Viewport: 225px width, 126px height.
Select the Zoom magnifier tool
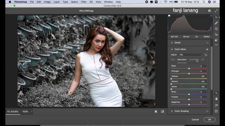click(216, 93)
